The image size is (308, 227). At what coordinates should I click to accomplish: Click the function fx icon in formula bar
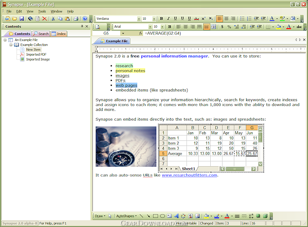coord(141,33)
